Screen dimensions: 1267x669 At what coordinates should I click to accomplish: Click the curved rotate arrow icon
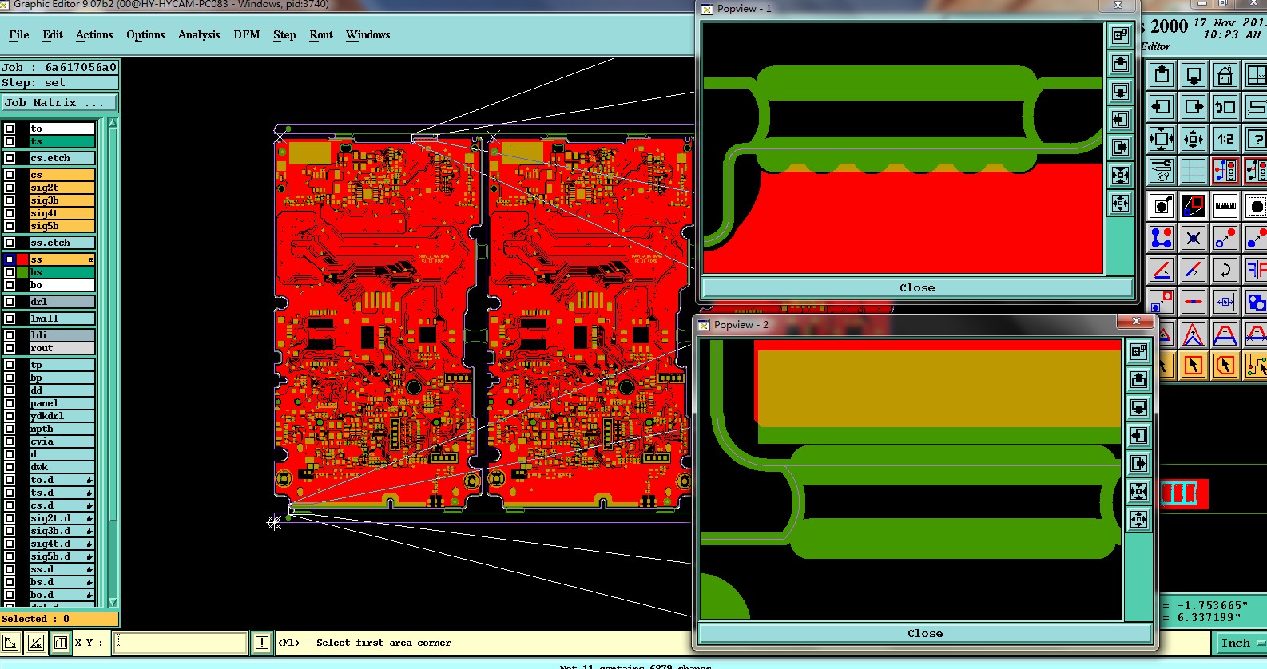point(1225,270)
